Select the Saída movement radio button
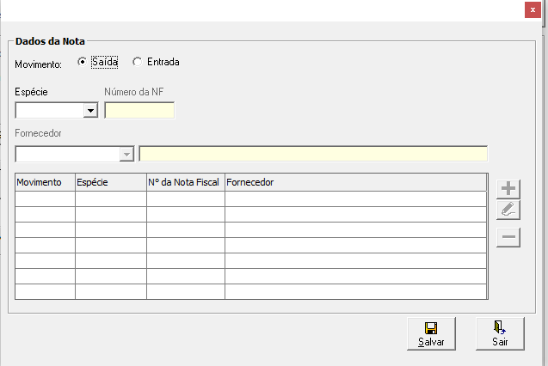Viewport: 548px width, 366px height. 82,62
